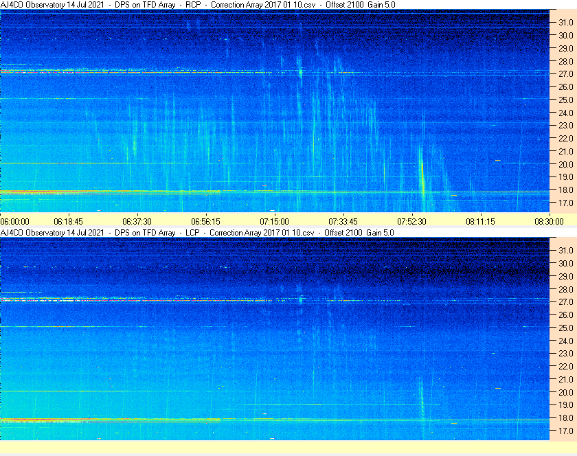Click the 22.0 frequency label in RCP panel
The height and width of the screenshot is (456, 577).
pyautogui.click(x=566, y=139)
